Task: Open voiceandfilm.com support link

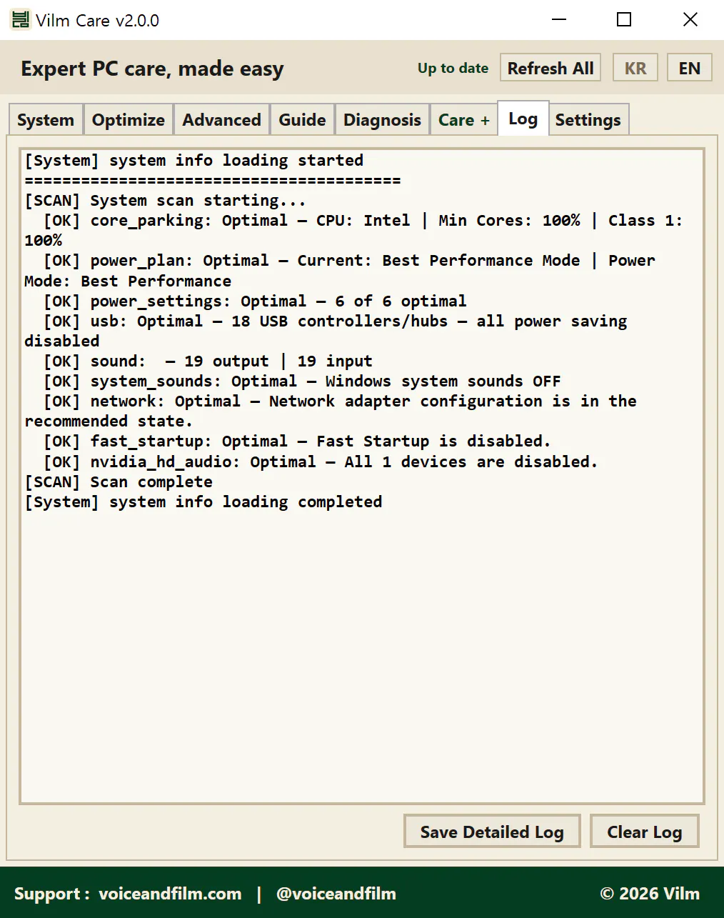Action: [x=170, y=893]
